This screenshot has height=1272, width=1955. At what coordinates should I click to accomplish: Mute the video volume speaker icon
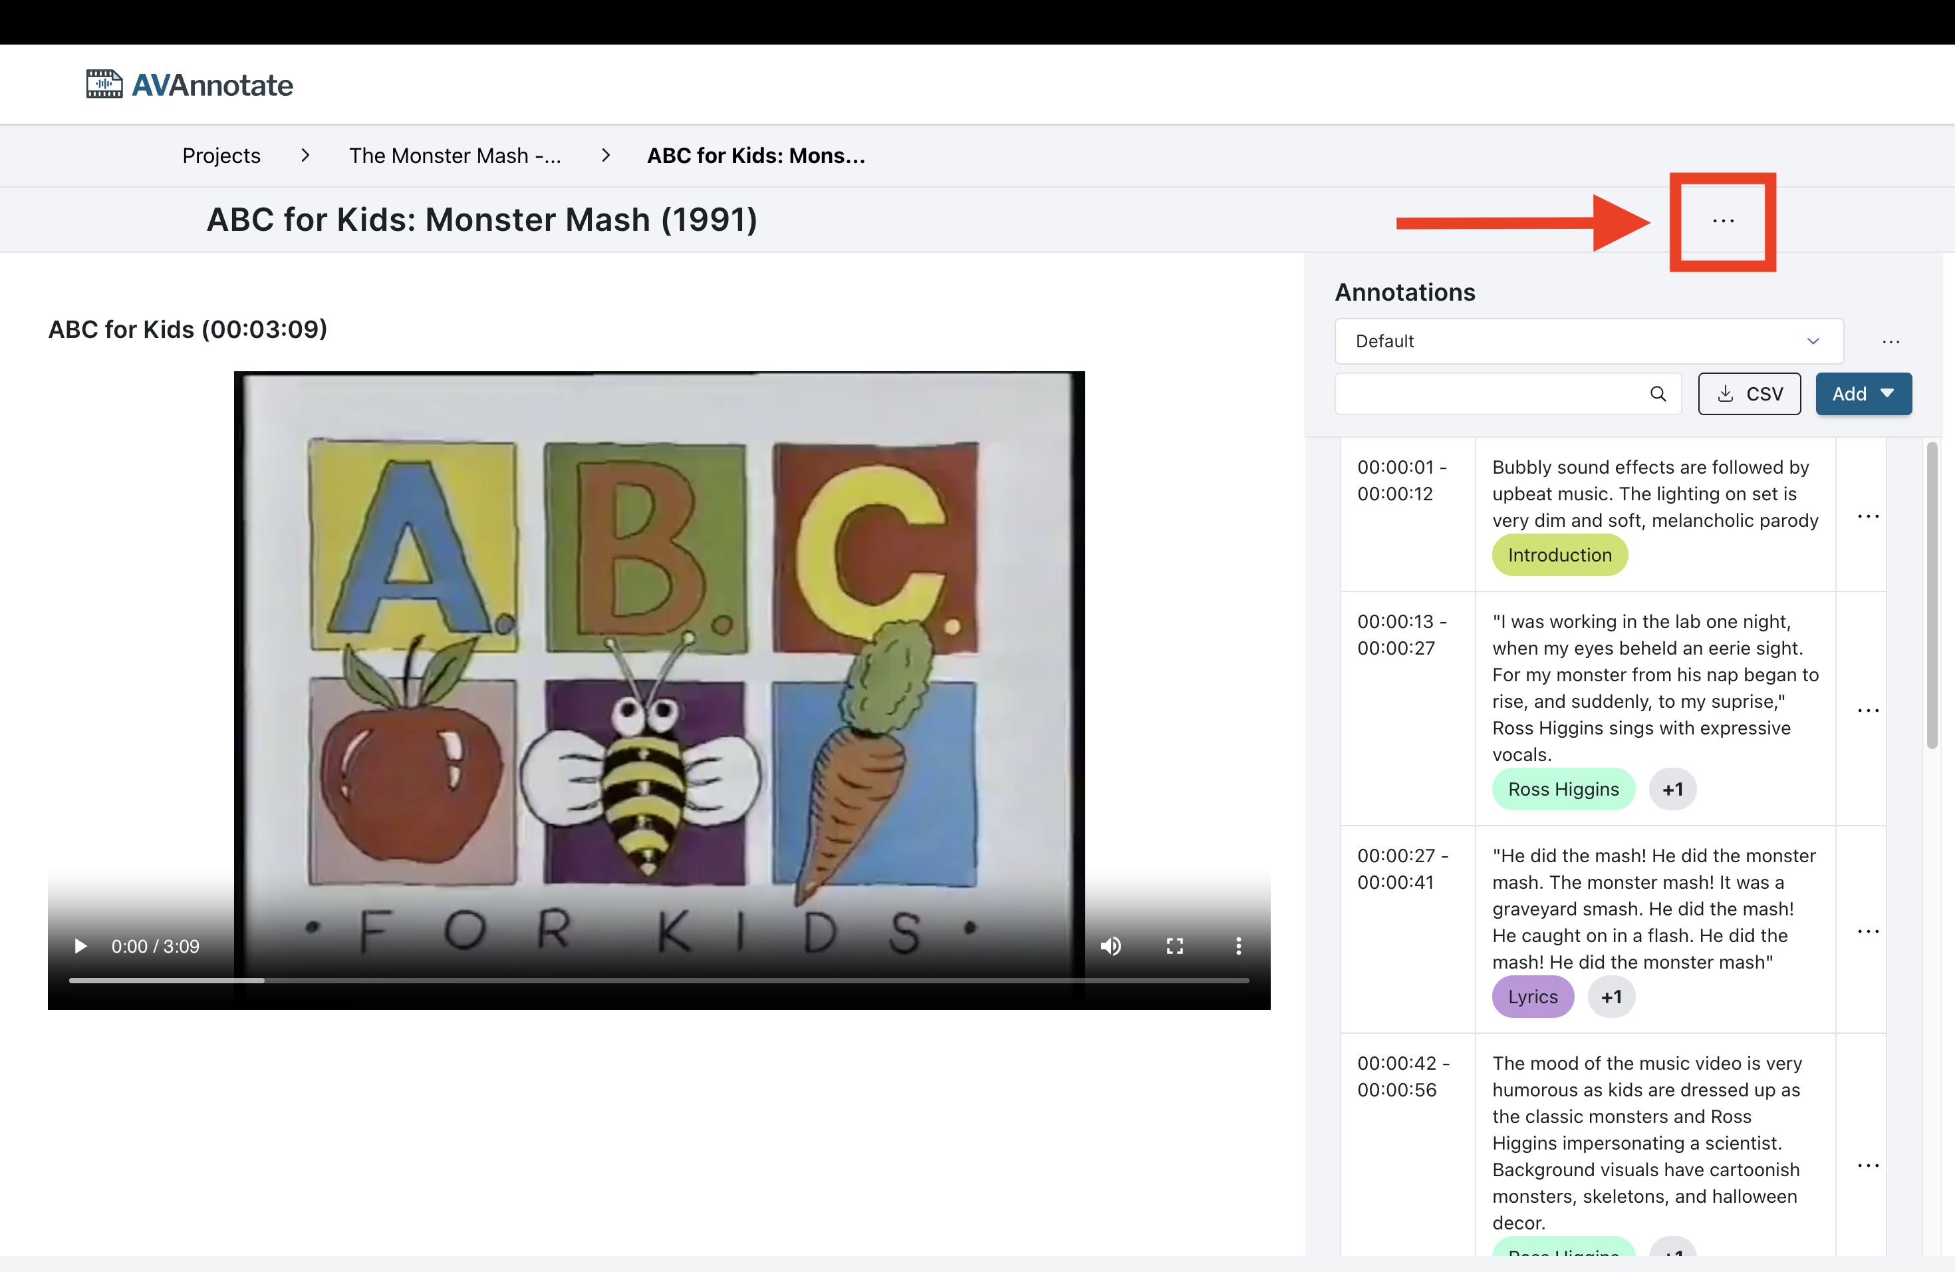(x=1110, y=946)
